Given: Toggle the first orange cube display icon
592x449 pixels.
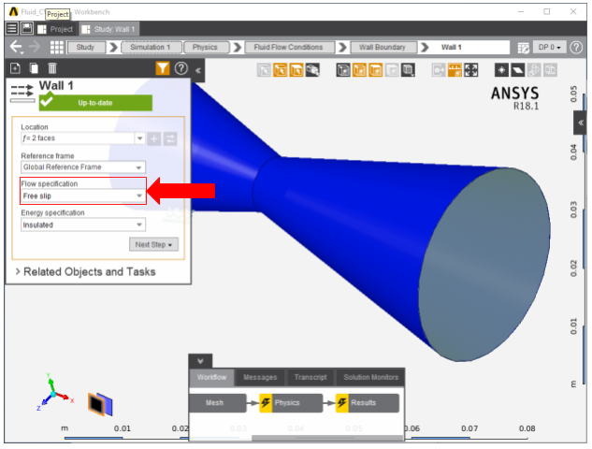Looking at the screenshot, I should click(x=359, y=70).
